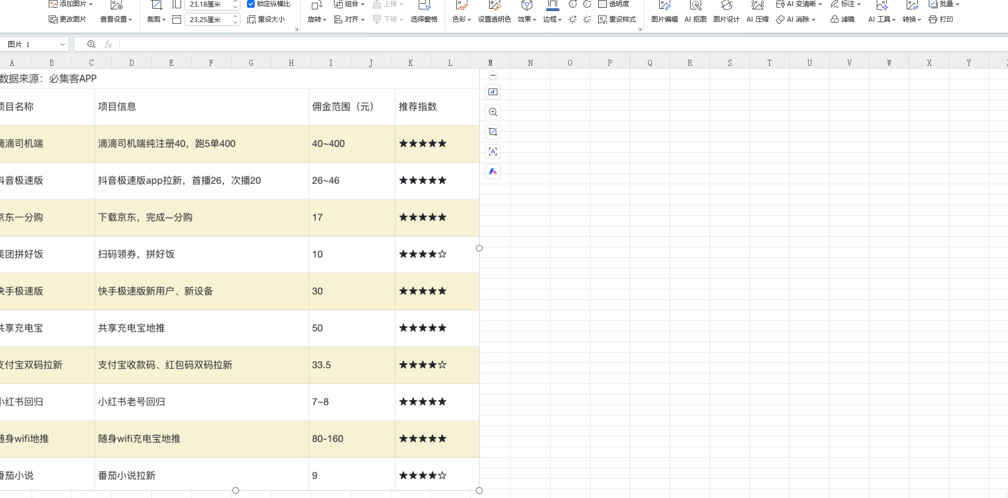The width and height of the screenshot is (1008, 498).
Task: Click the floating text recognition icon
Action: [493, 152]
